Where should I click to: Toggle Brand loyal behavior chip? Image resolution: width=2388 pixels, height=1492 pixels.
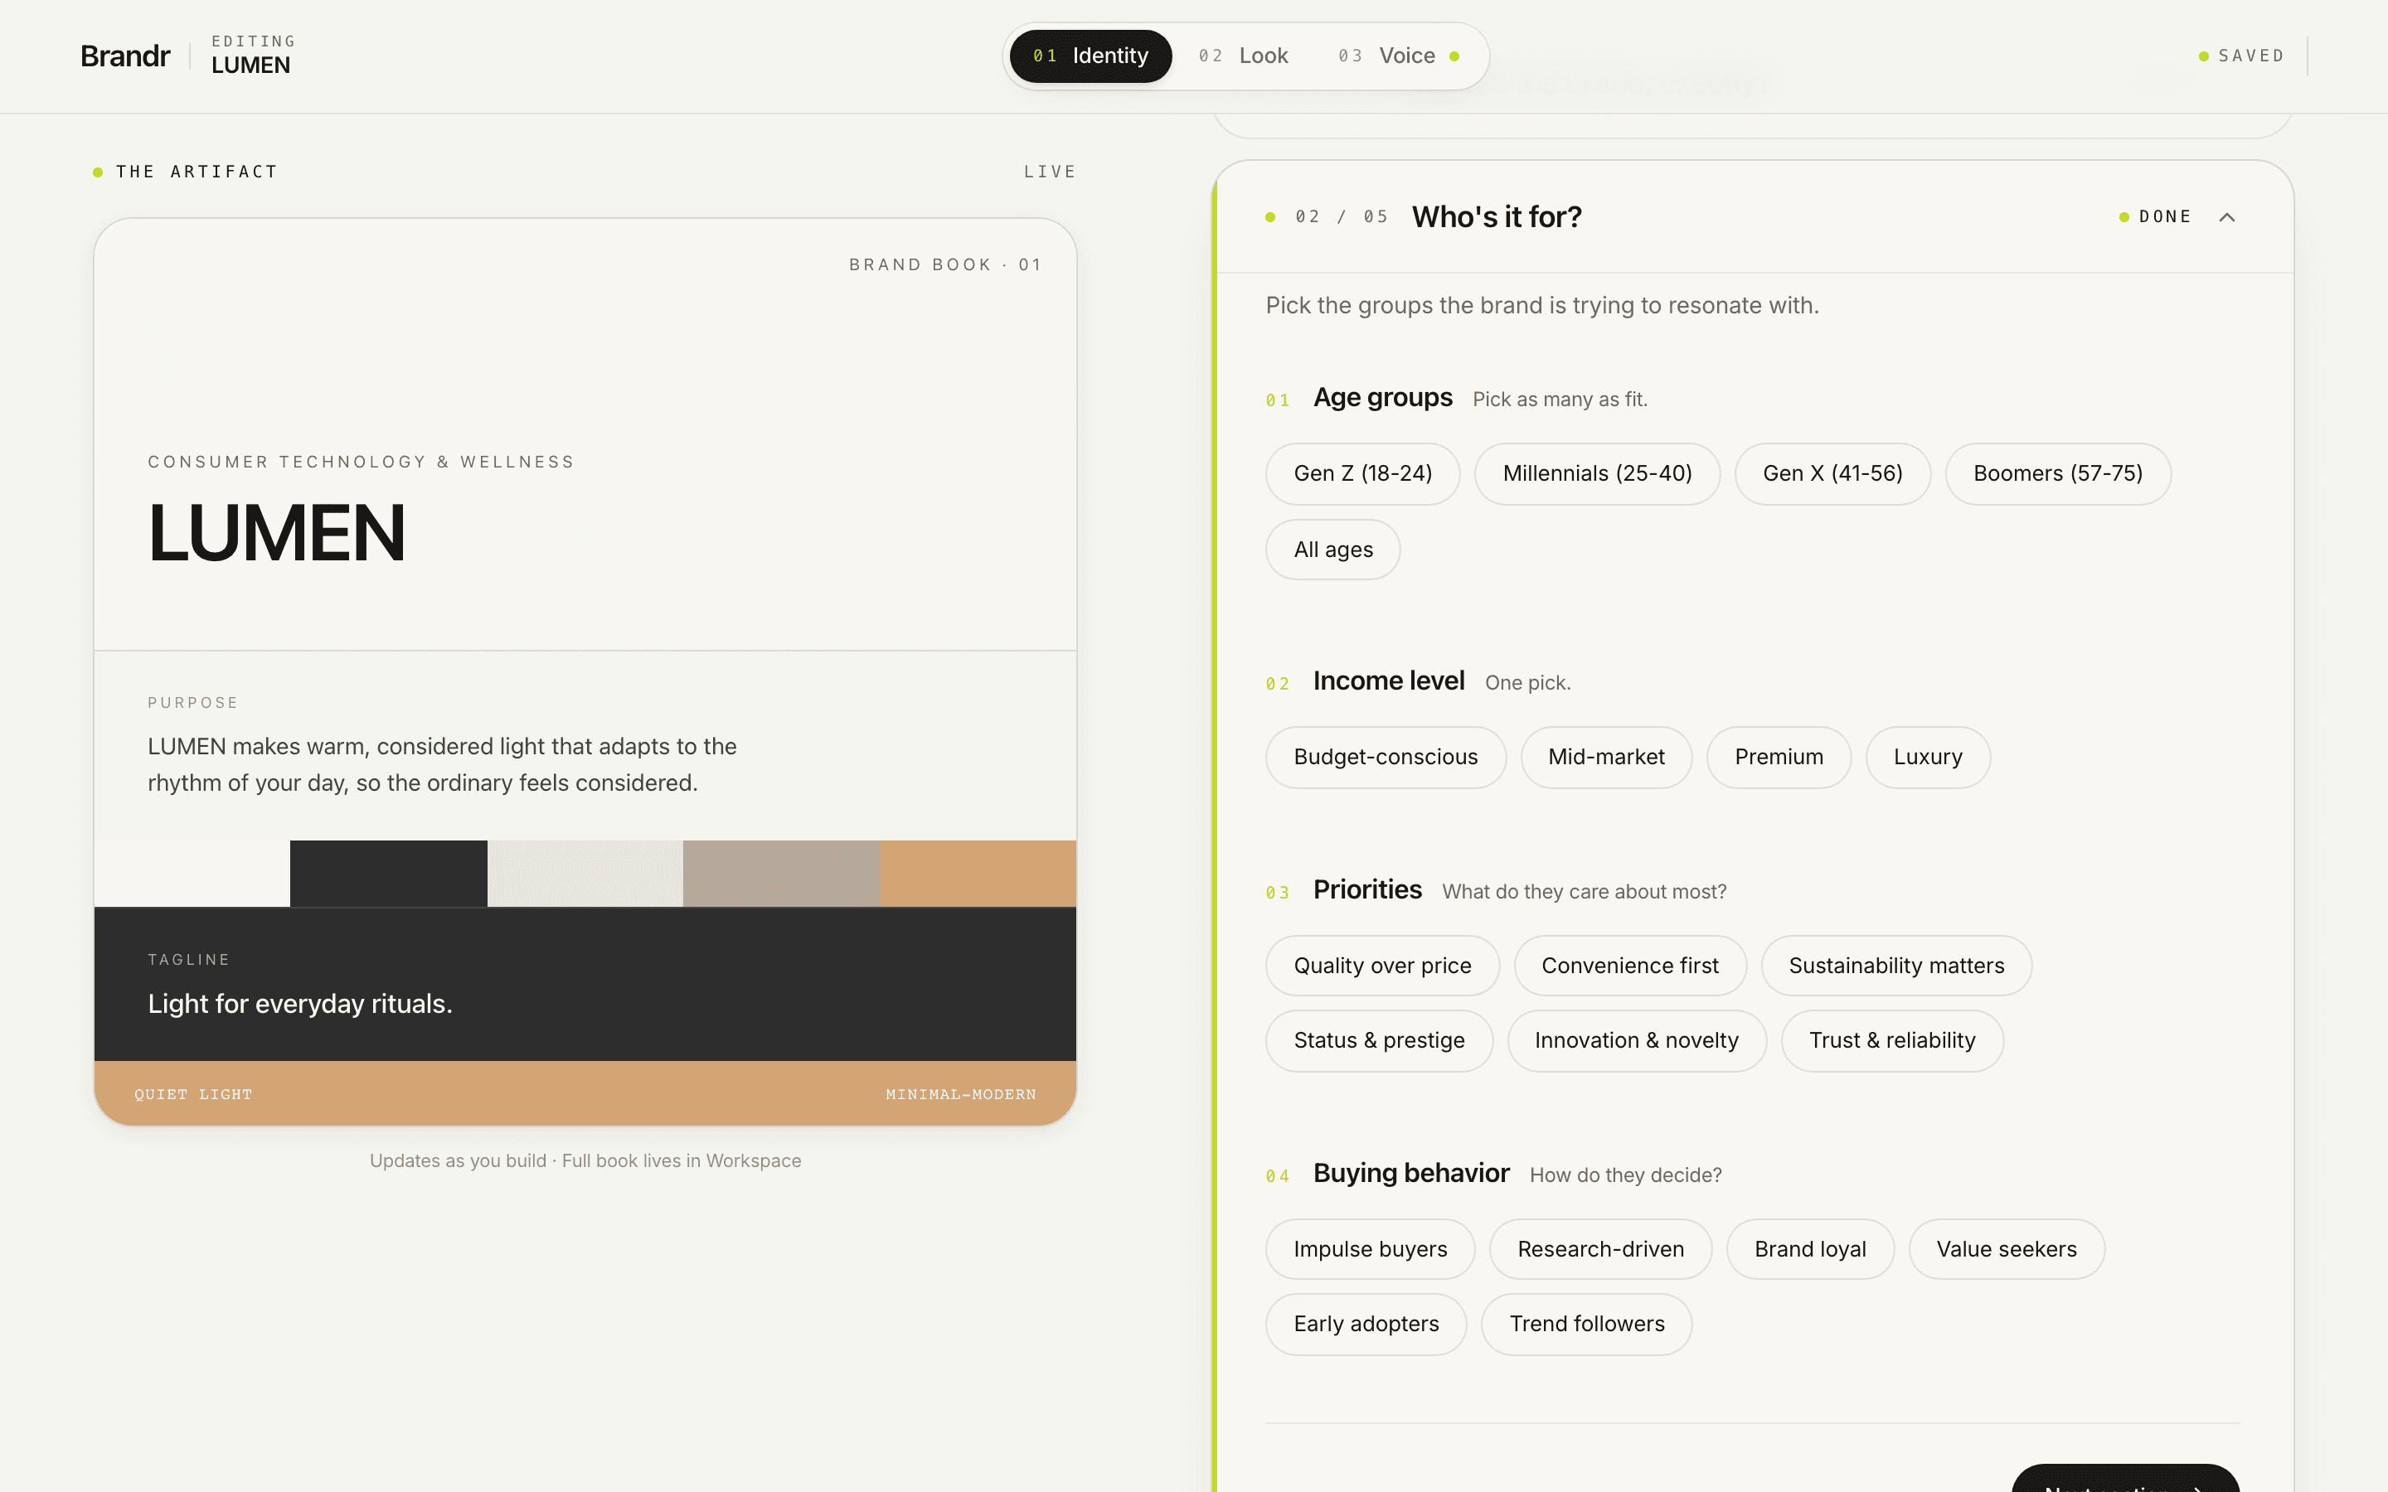click(1810, 1249)
